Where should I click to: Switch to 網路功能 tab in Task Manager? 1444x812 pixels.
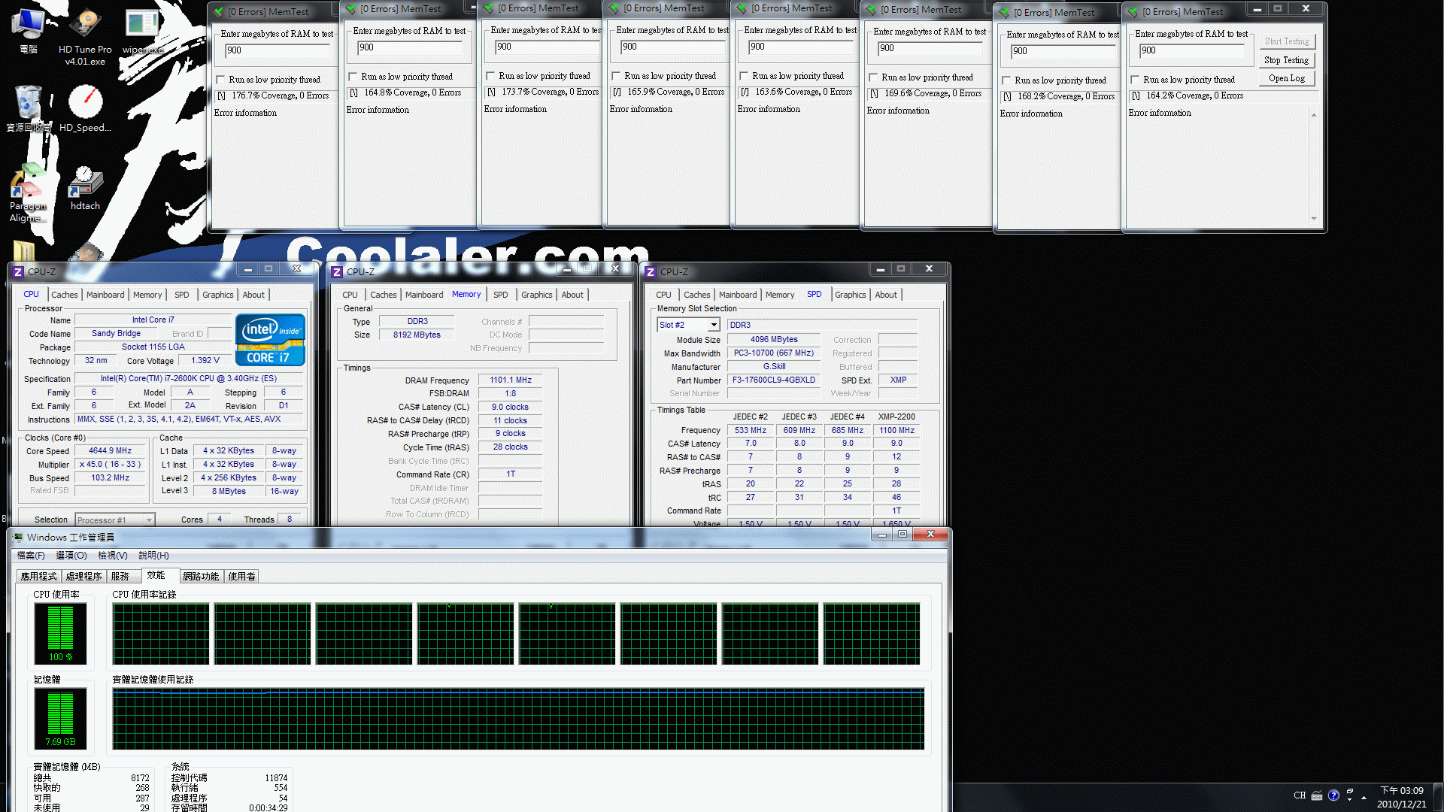(x=201, y=577)
